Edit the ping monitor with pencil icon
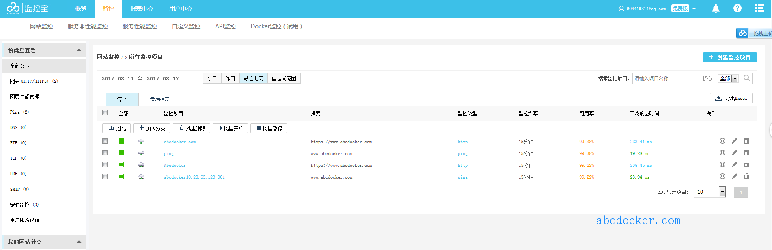Viewport: 772px width, 250px height. 734,153
